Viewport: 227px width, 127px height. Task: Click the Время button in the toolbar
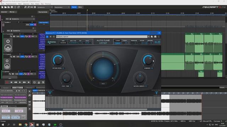(74, 7)
